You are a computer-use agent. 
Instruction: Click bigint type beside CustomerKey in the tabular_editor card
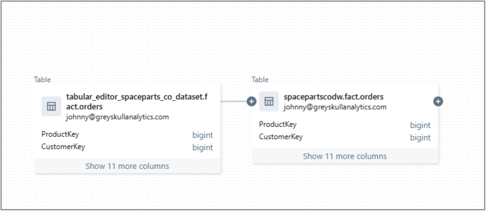202,147
